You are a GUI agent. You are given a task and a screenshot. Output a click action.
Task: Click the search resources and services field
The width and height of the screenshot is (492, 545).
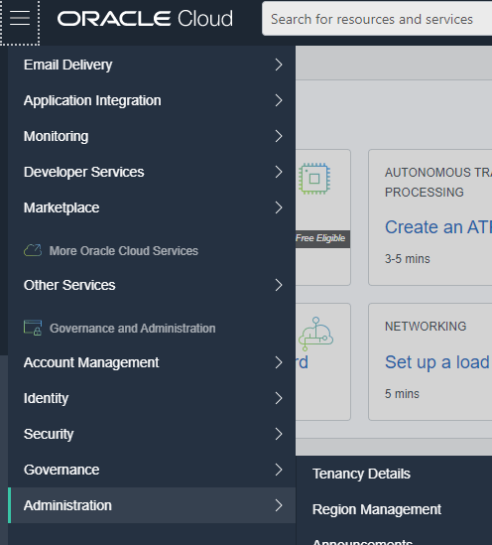coord(377,19)
